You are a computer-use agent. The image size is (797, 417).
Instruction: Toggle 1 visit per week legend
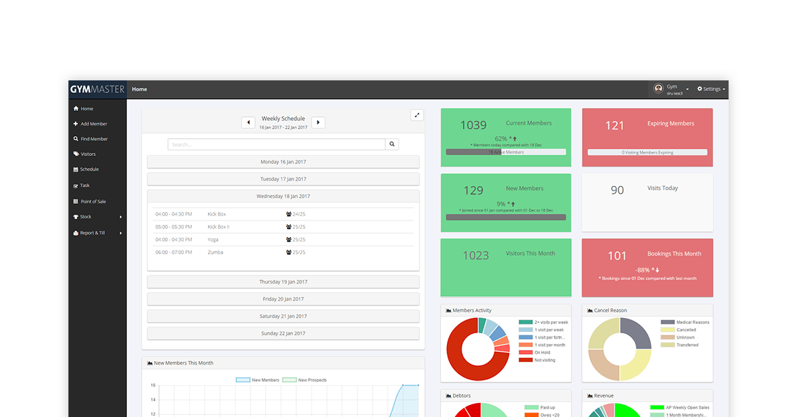541,330
